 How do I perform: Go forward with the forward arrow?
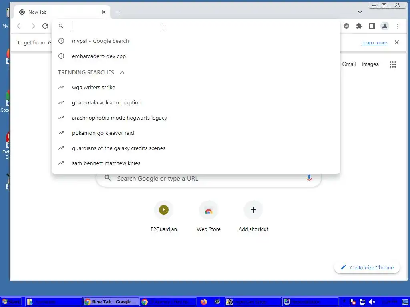32,26
